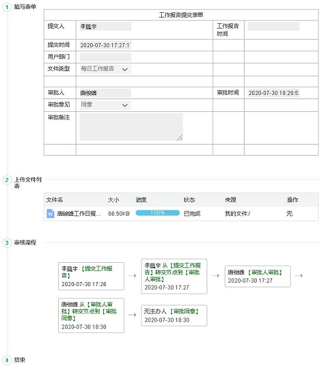The height and width of the screenshot is (366, 326).
Task: Click the 审批备注 label
Action: pos(59,117)
